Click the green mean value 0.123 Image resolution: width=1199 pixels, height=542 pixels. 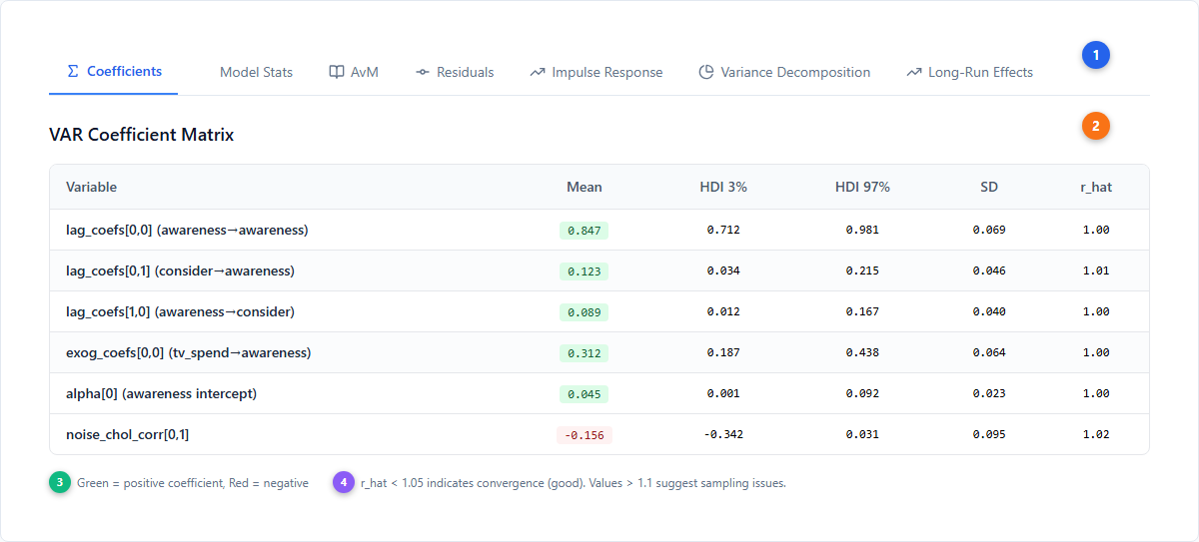coord(585,271)
